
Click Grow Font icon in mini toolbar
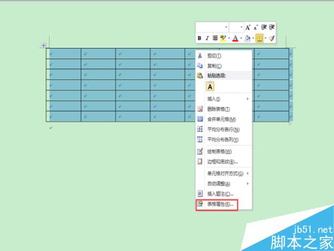click(x=248, y=27)
